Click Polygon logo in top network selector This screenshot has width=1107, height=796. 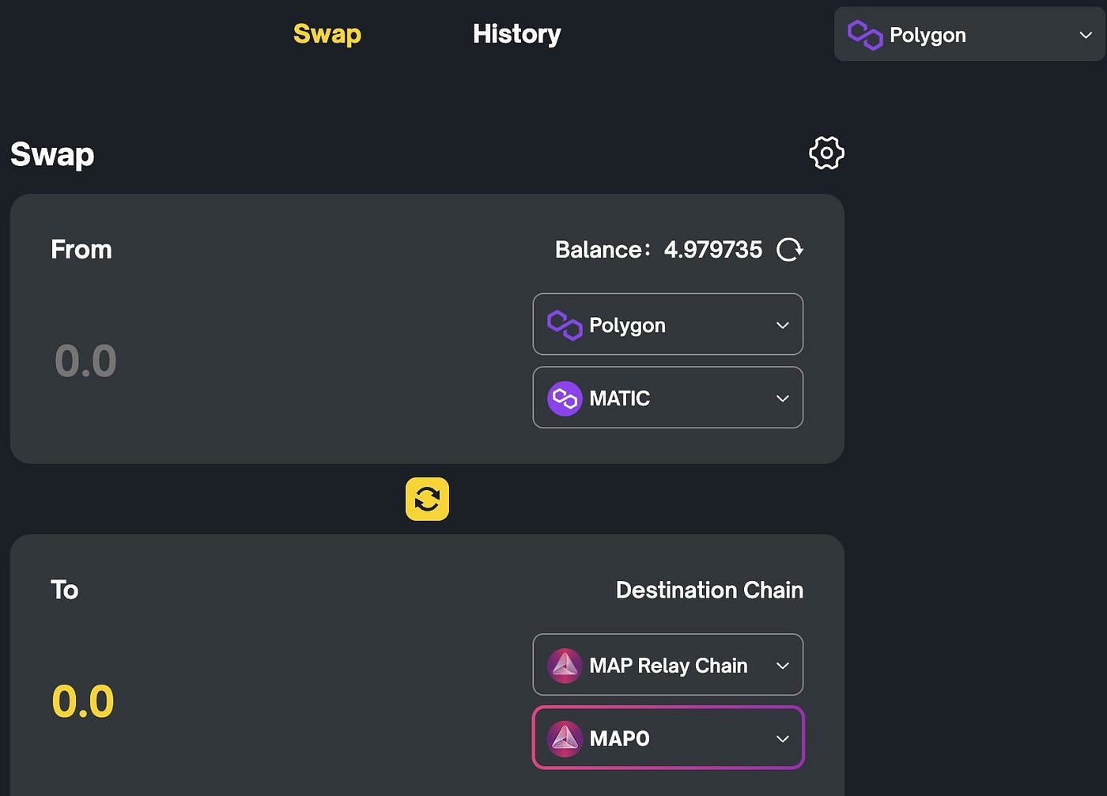coord(864,35)
